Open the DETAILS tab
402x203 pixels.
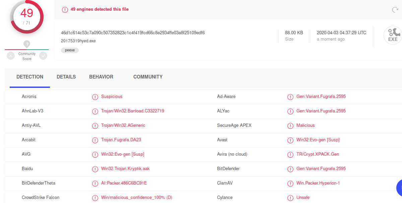66,77
